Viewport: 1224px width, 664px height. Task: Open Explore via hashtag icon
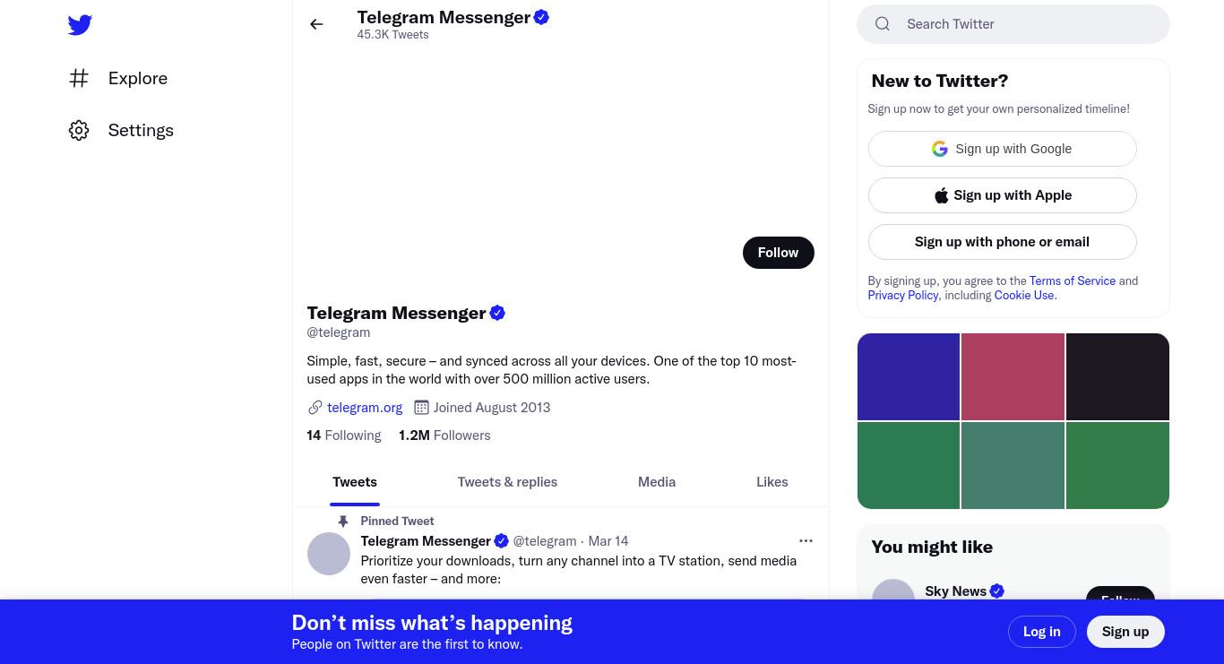[x=79, y=78]
